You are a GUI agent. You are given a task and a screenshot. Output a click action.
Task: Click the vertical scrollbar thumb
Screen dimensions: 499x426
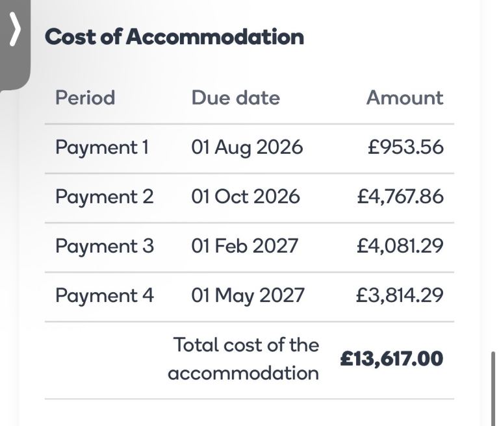click(x=494, y=388)
